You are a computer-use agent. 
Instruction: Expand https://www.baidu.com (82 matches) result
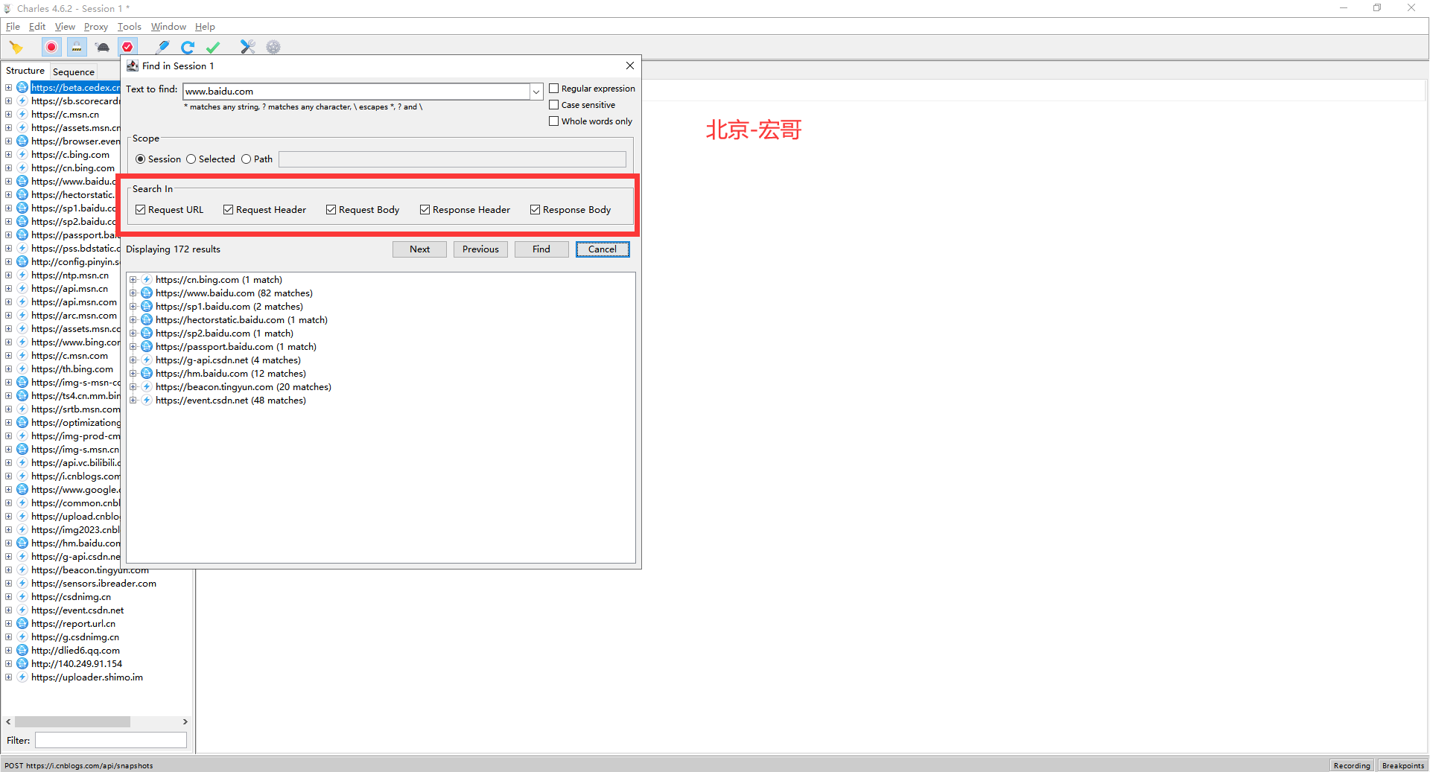tap(133, 293)
